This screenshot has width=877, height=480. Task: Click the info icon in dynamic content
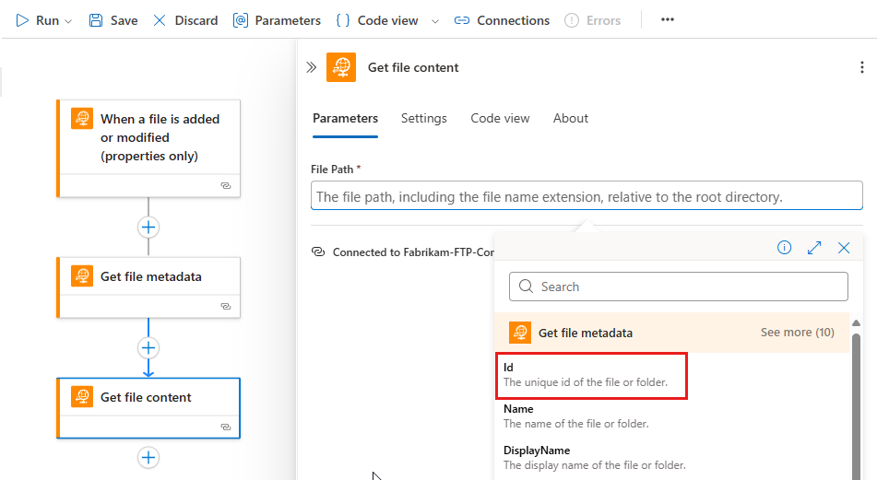pyautogui.click(x=785, y=248)
